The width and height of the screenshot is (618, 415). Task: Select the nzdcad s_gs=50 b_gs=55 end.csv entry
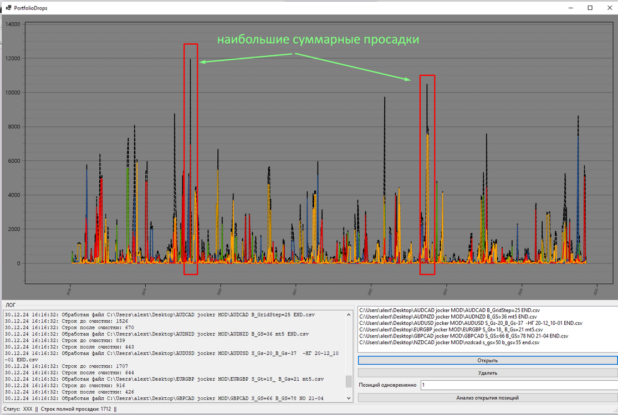tap(450, 342)
